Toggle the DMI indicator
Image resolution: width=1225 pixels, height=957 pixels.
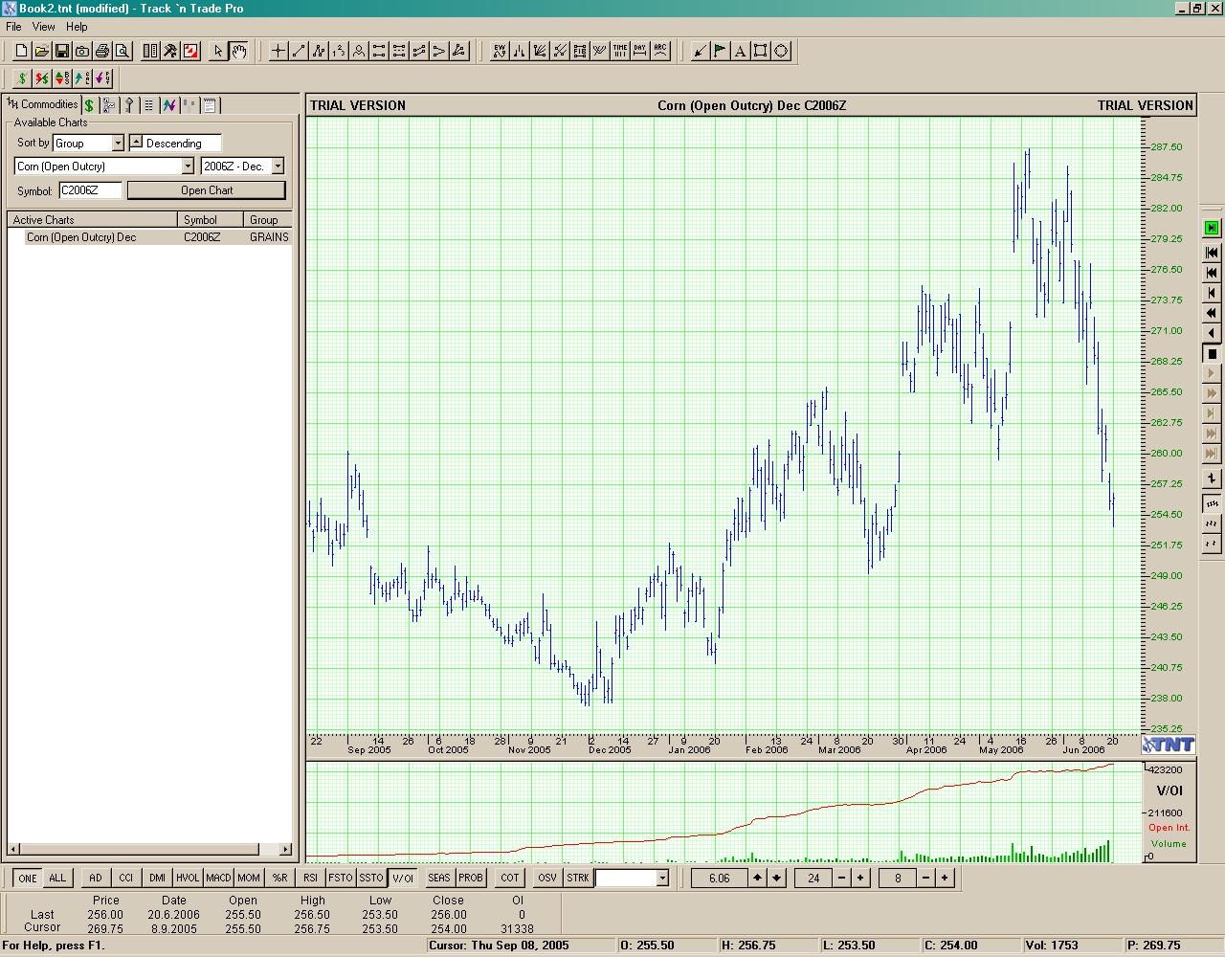[x=157, y=878]
